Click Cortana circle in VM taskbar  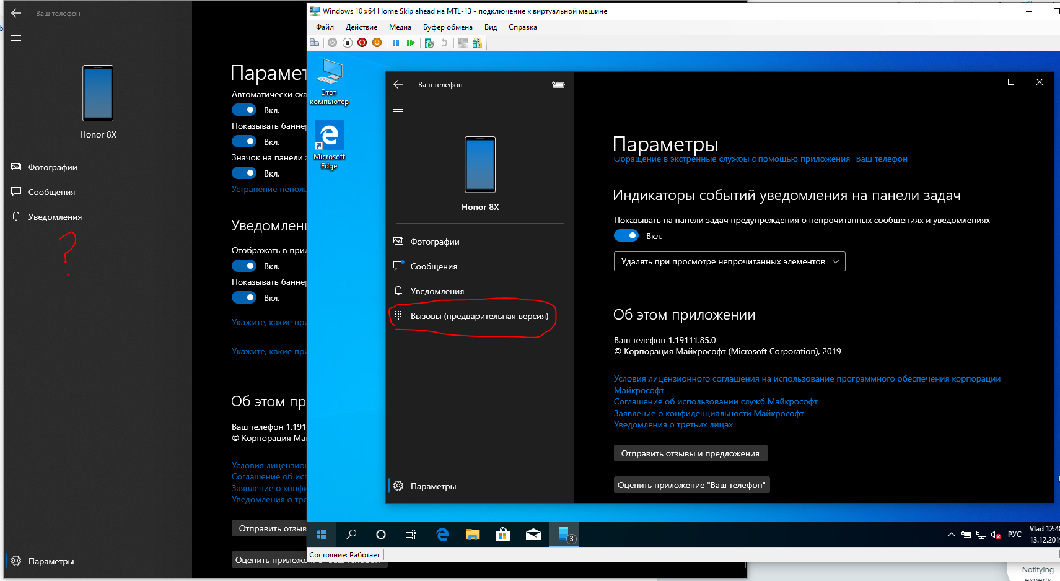point(381,535)
